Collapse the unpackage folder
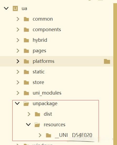Screen dimensions: 117x145 17,103
